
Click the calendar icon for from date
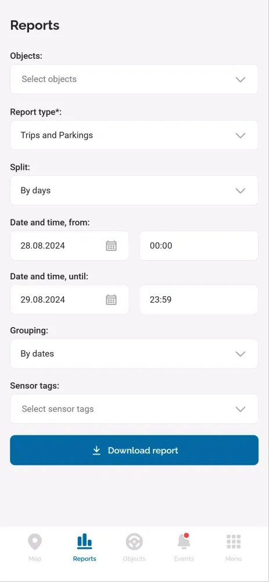click(111, 246)
